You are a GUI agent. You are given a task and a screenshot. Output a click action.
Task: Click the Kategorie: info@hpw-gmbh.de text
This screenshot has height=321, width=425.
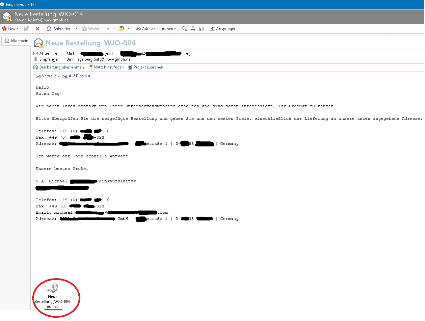point(41,20)
